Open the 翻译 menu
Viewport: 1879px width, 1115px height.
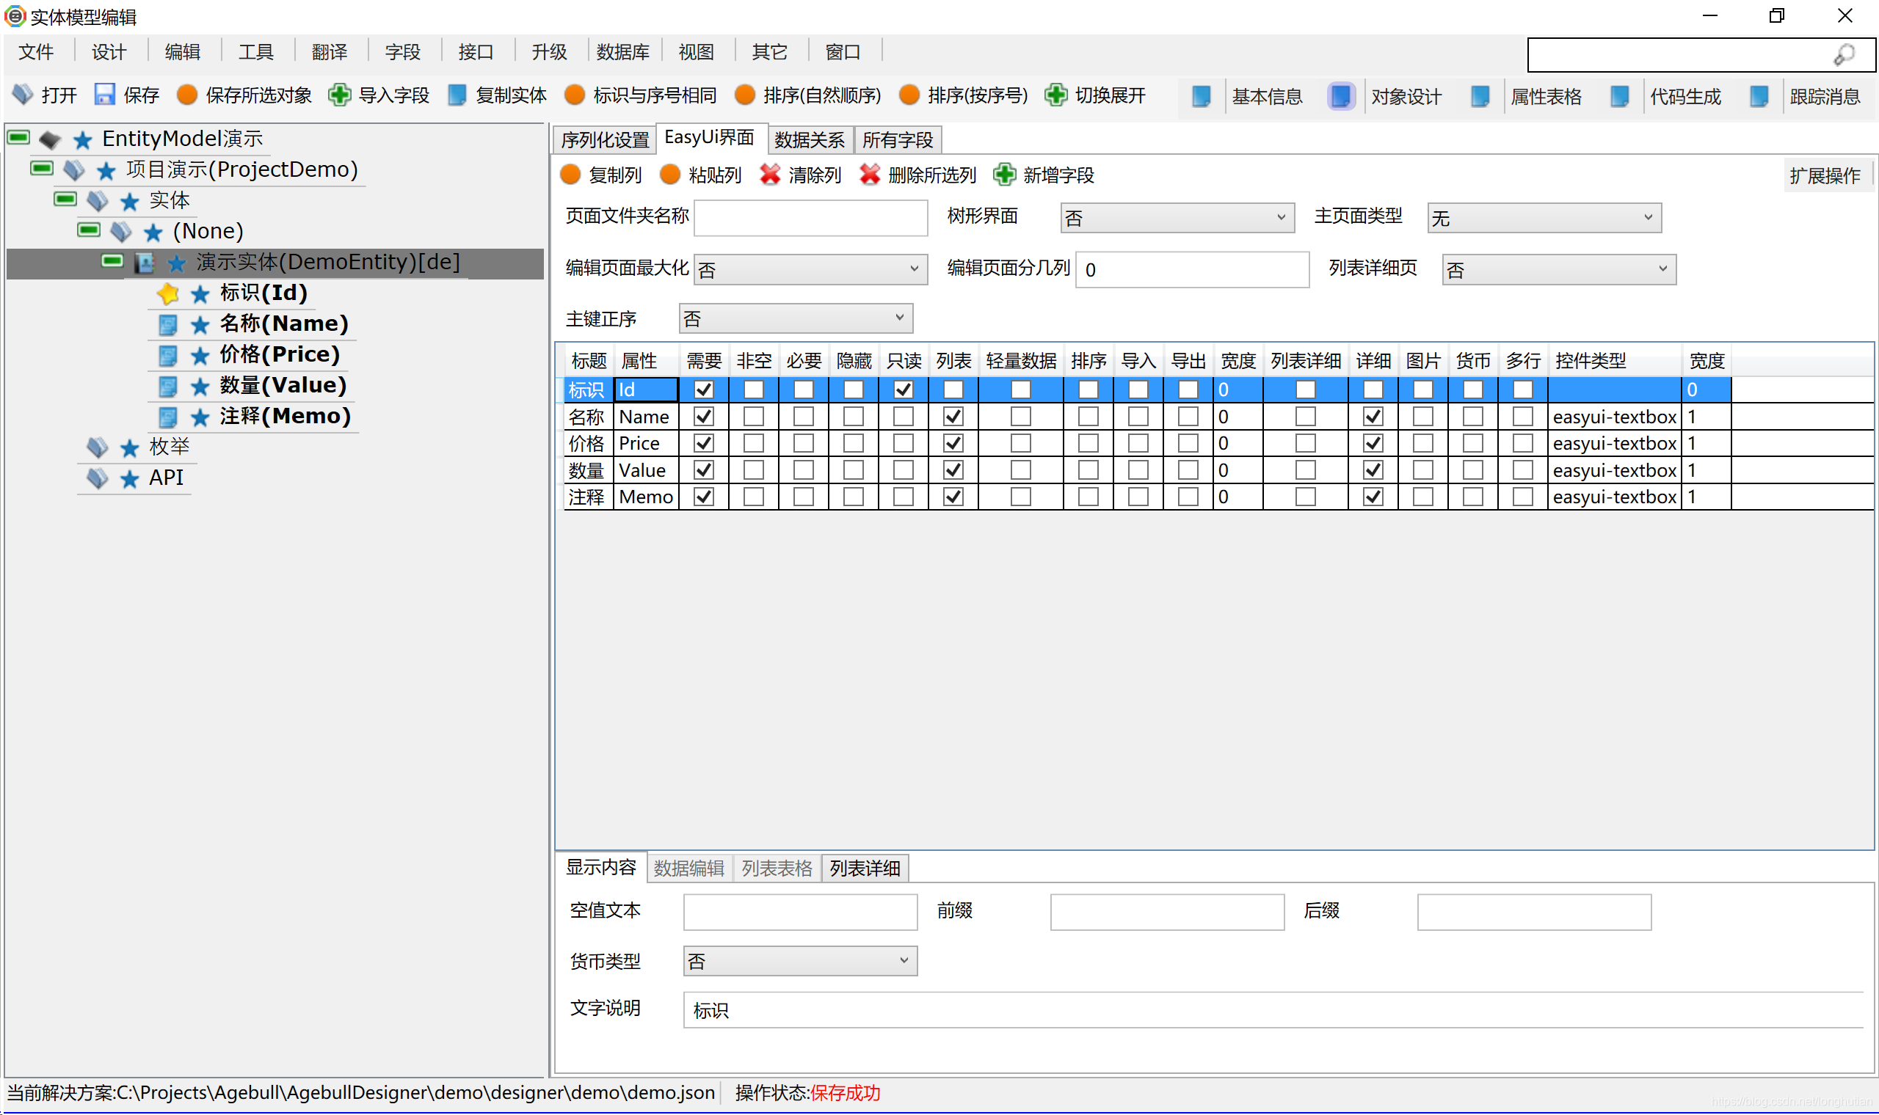pos(330,52)
